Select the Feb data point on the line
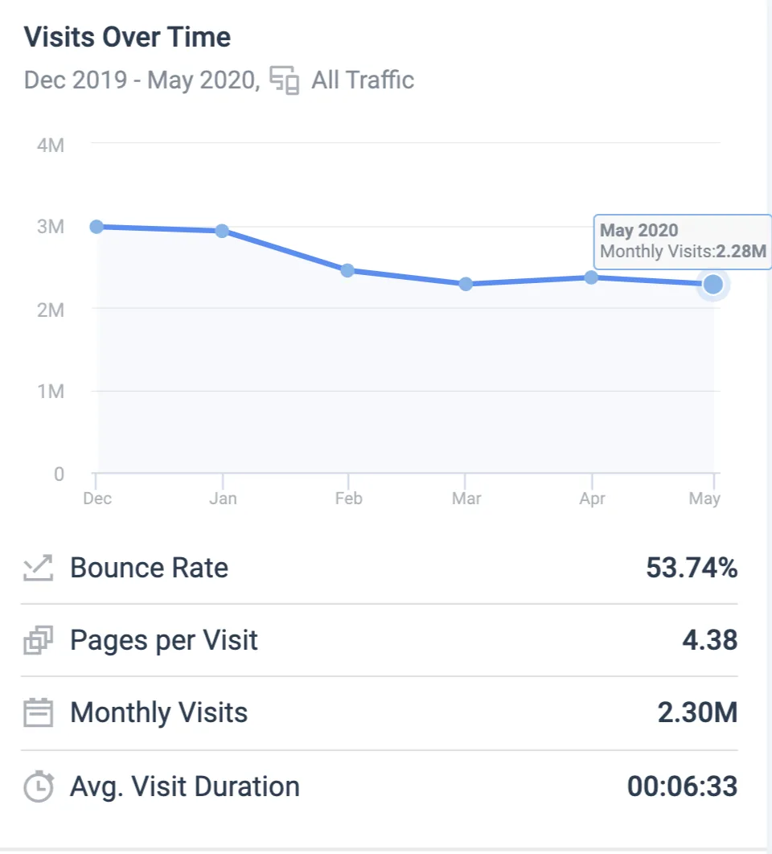Viewport: 772px width, 854px height. (347, 270)
